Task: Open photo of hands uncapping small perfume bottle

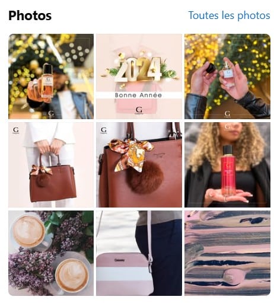Action: (227, 76)
